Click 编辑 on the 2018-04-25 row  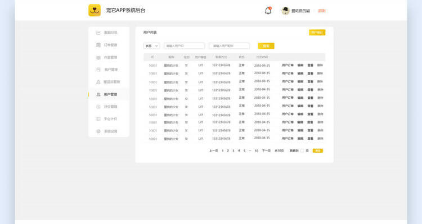point(300,65)
